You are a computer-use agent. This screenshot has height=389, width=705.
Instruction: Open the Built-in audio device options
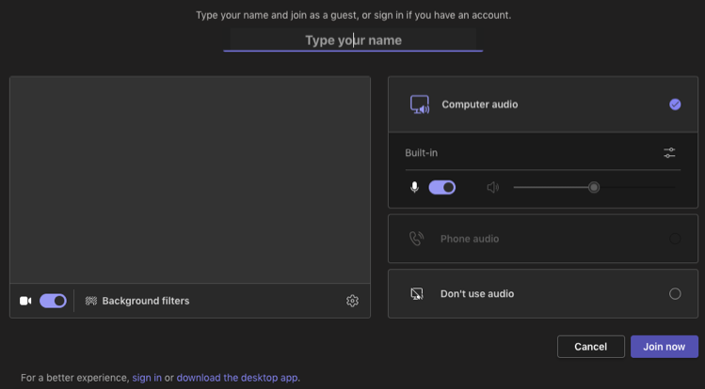[543, 153]
